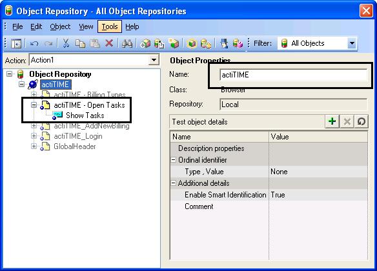Viewport: 377px width, 271px height.
Task: Click the Value column header
Action: point(318,137)
